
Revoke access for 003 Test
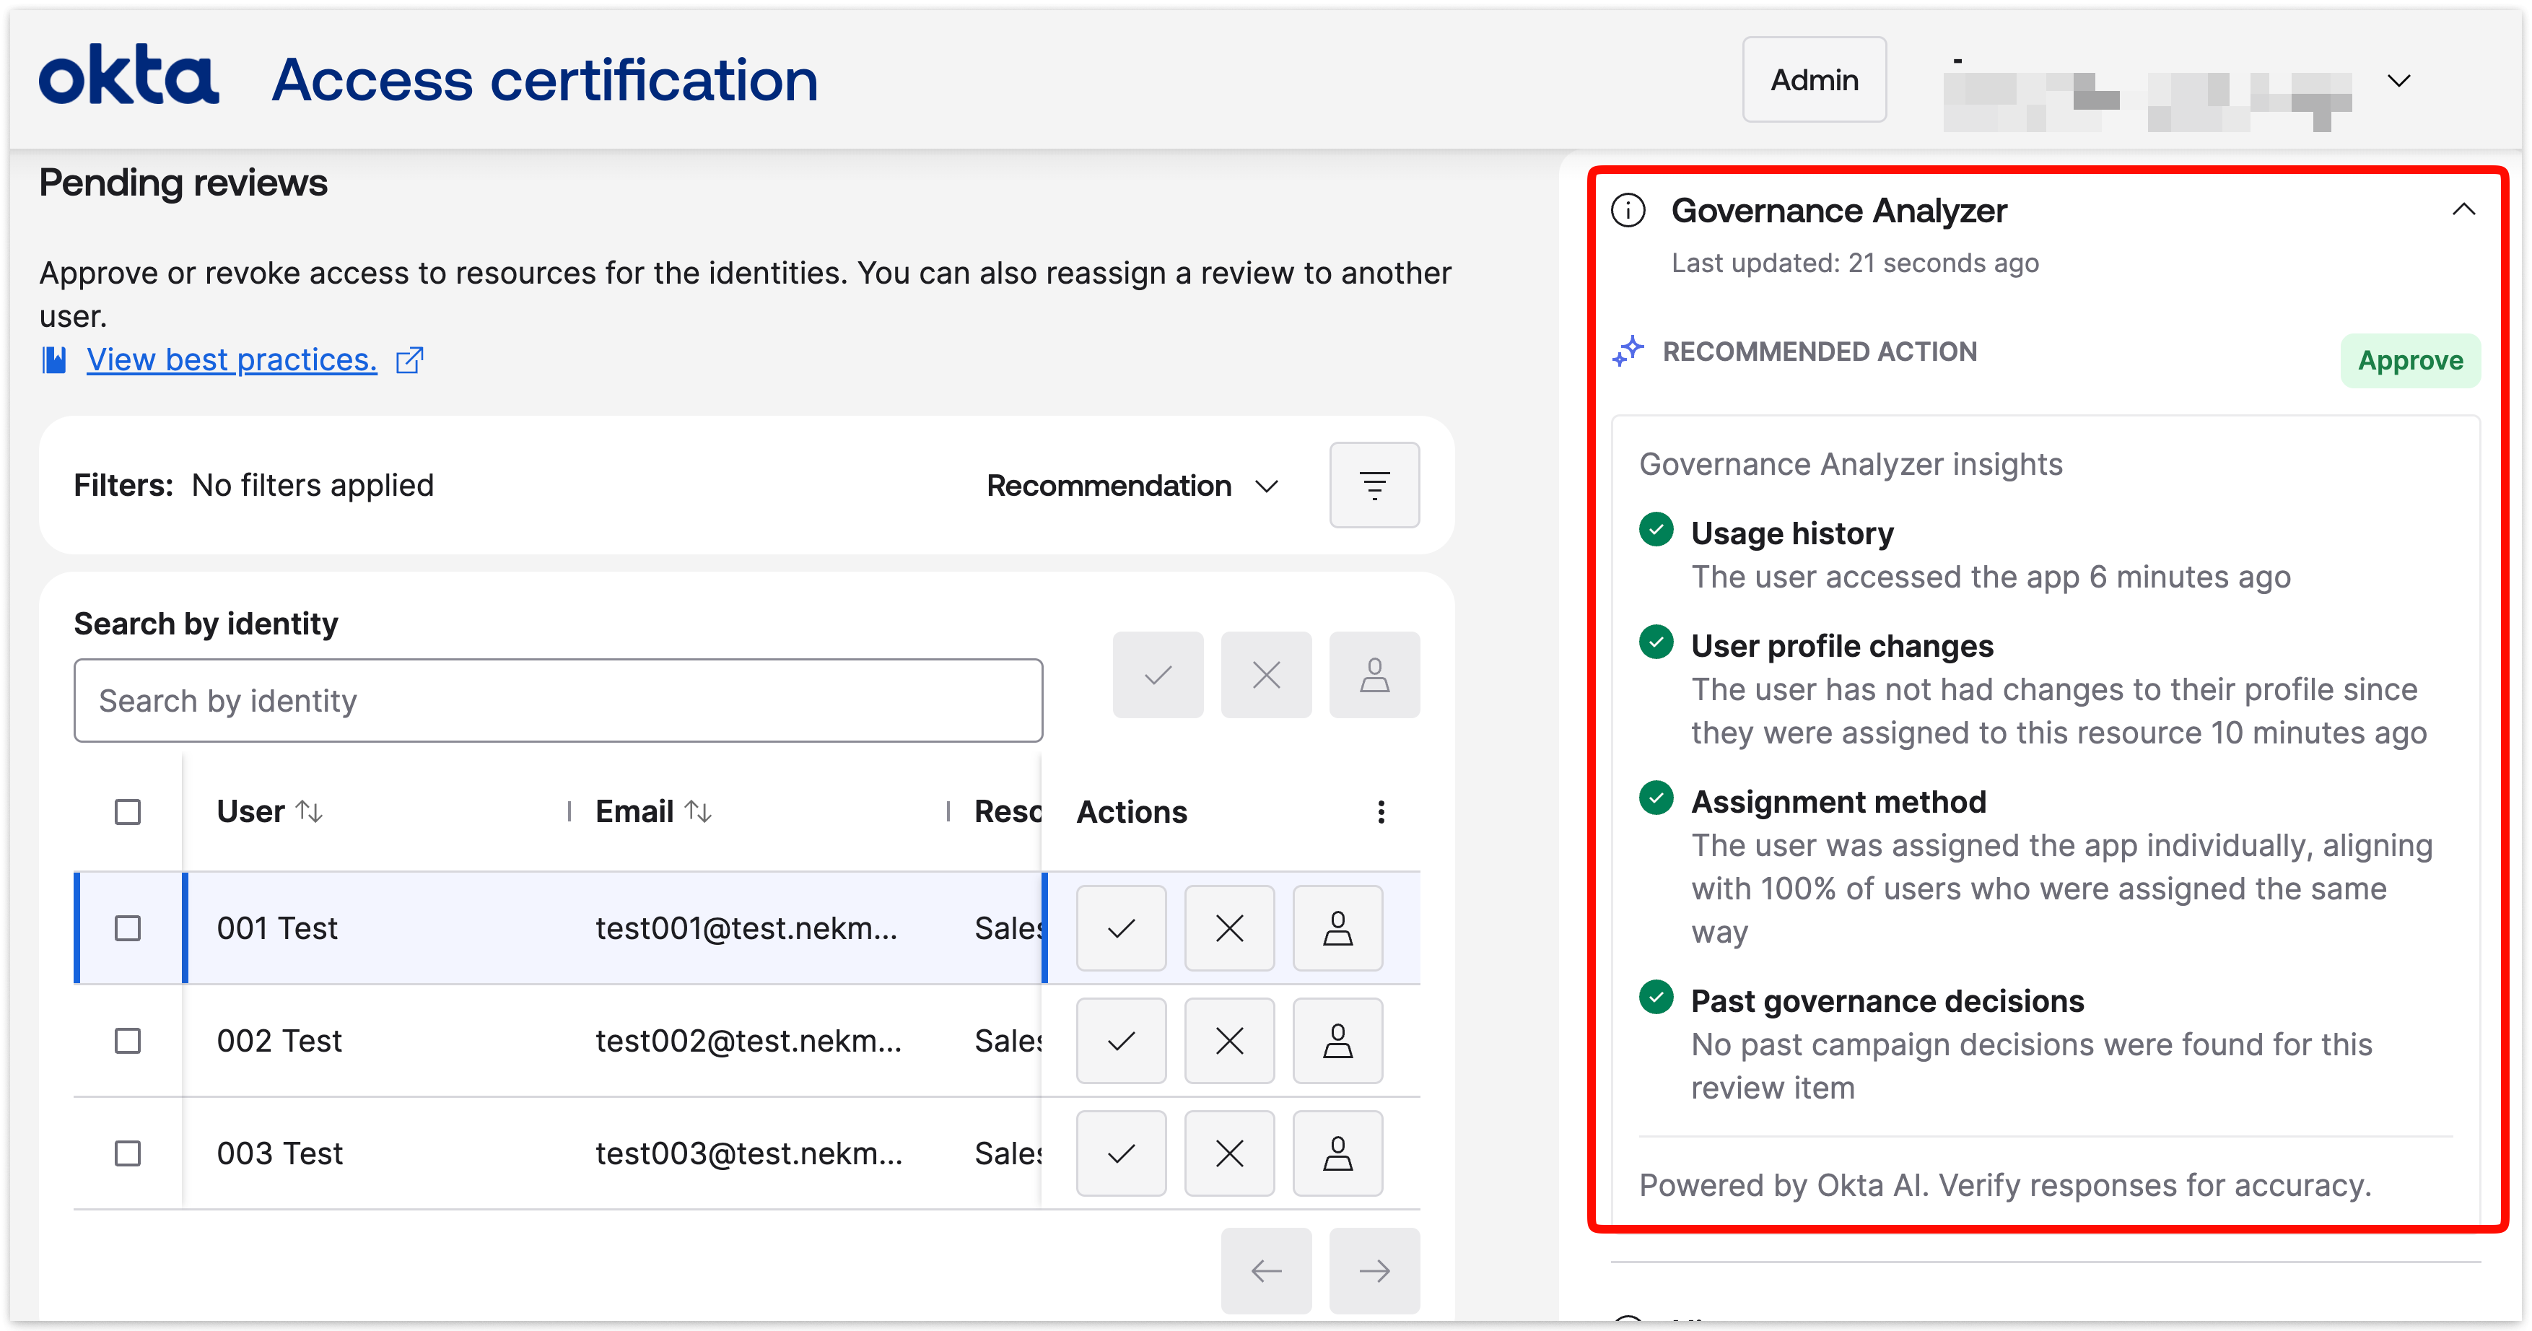[x=1230, y=1153]
